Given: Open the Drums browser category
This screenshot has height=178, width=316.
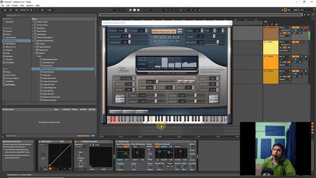Looking at the screenshot, I should pos(8,34).
